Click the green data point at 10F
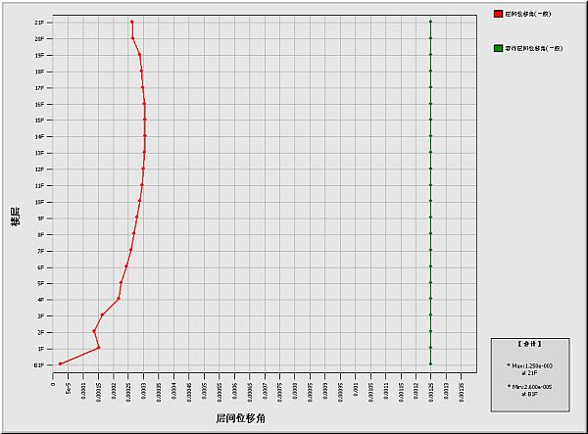Viewport: 588px width, 434px height. pos(430,201)
